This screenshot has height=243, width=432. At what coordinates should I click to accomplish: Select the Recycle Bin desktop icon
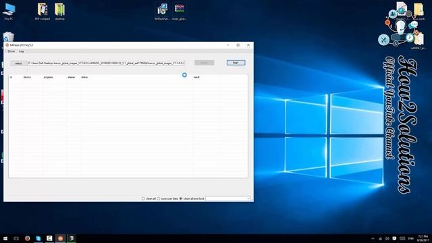click(8, 37)
